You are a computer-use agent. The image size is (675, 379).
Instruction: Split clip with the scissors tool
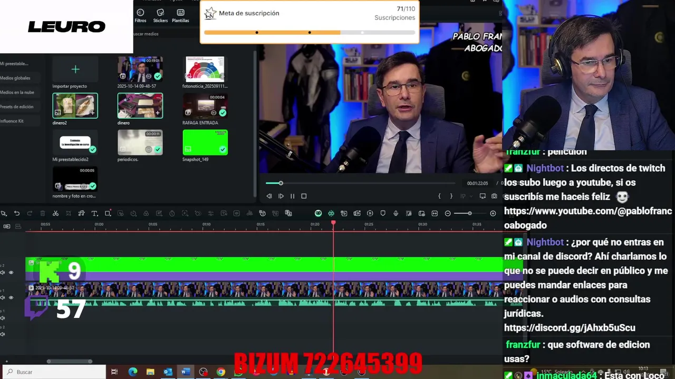tap(55, 213)
